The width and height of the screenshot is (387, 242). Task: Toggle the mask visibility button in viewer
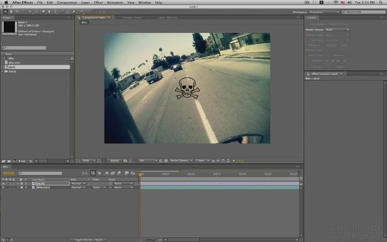pos(104,161)
